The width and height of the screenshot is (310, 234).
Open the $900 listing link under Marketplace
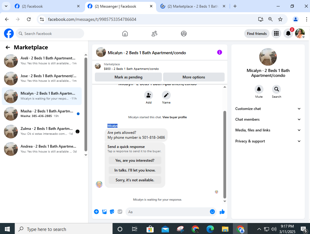[131, 69]
